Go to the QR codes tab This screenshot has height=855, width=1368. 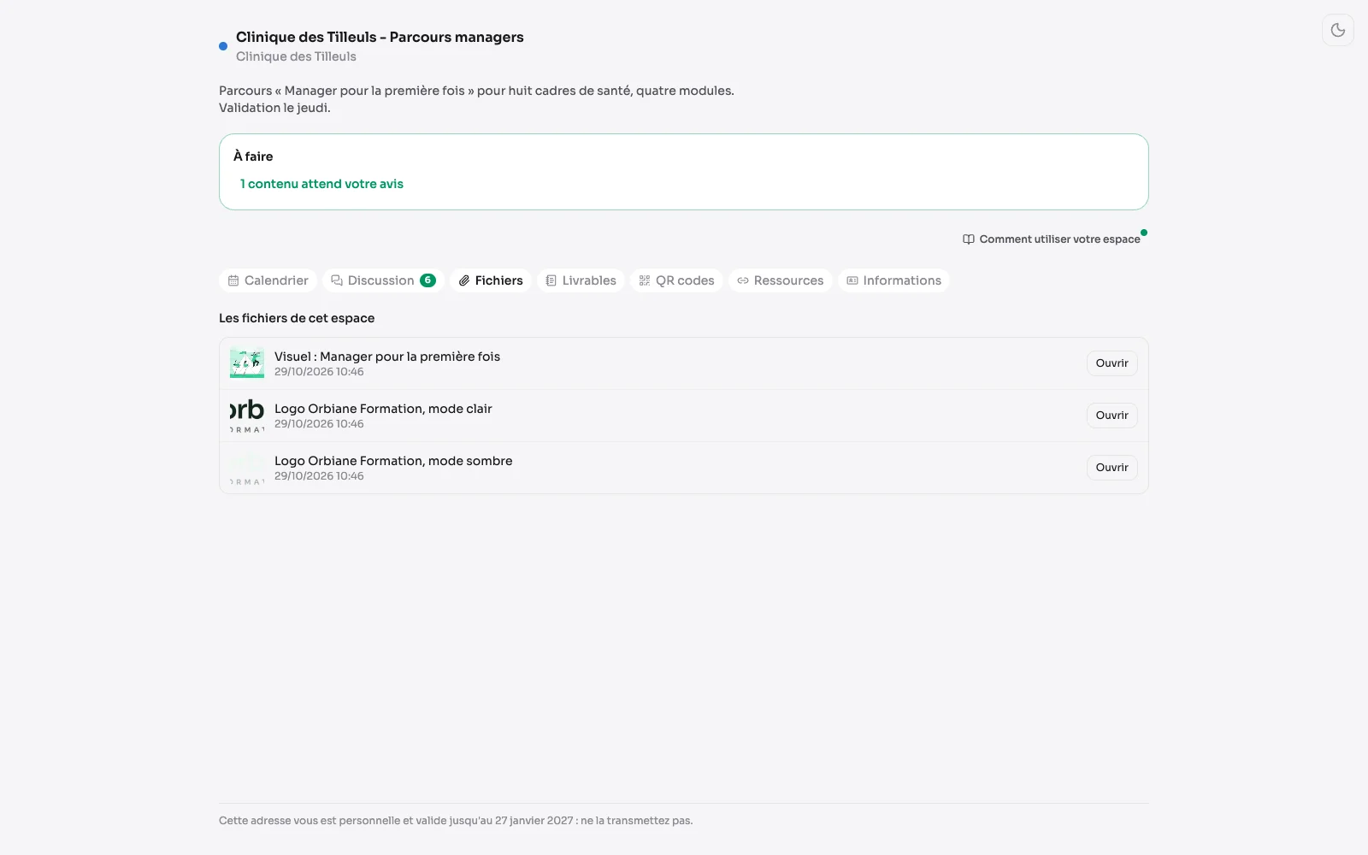click(676, 280)
